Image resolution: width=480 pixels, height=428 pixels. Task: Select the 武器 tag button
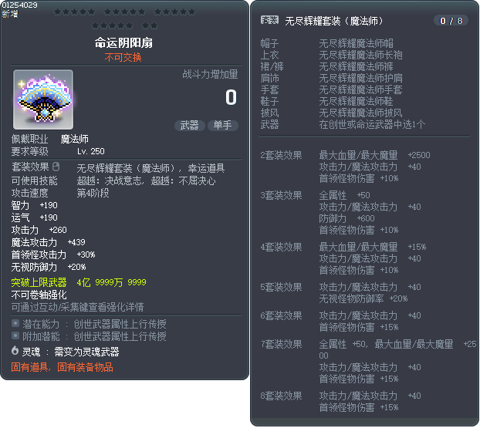point(190,125)
